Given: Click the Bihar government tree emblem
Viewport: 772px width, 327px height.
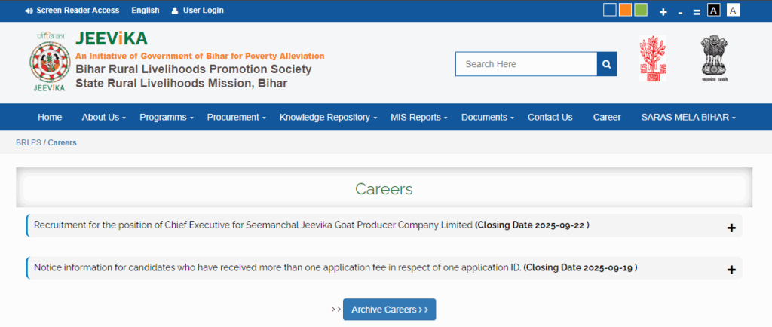Looking at the screenshot, I should (x=653, y=59).
